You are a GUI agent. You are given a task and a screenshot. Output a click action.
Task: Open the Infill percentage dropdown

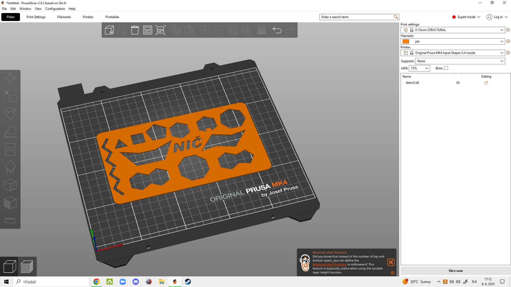[x=419, y=68]
